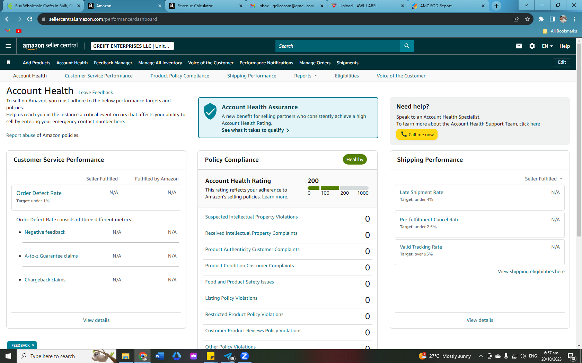Open the Windows notification center icon
Viewport: 582px width, 363px height.
pyautogui.click(x=572, y=356)
